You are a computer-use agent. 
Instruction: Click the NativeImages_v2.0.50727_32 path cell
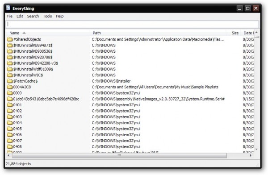coord(158,99)
